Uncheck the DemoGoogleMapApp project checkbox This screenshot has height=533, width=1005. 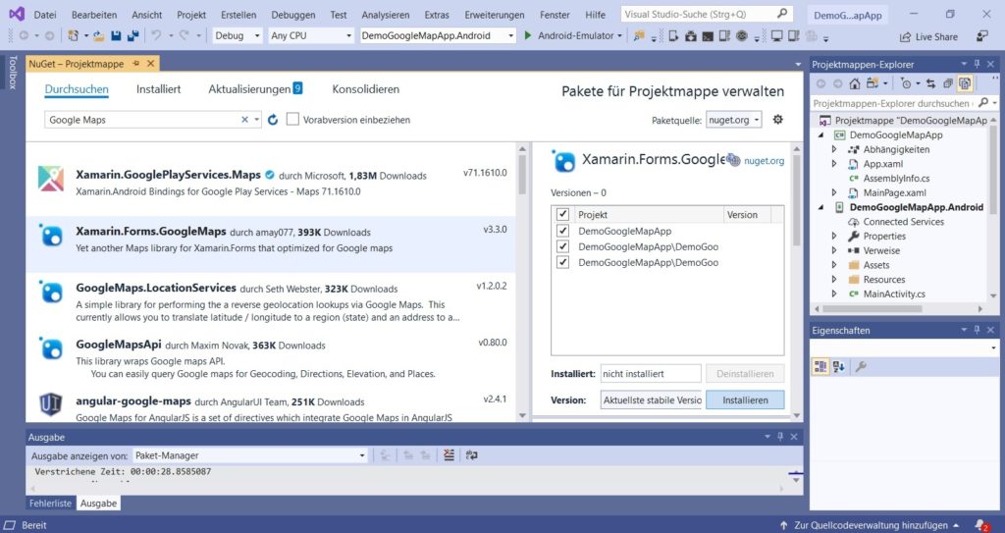click(x=562, y=231)
